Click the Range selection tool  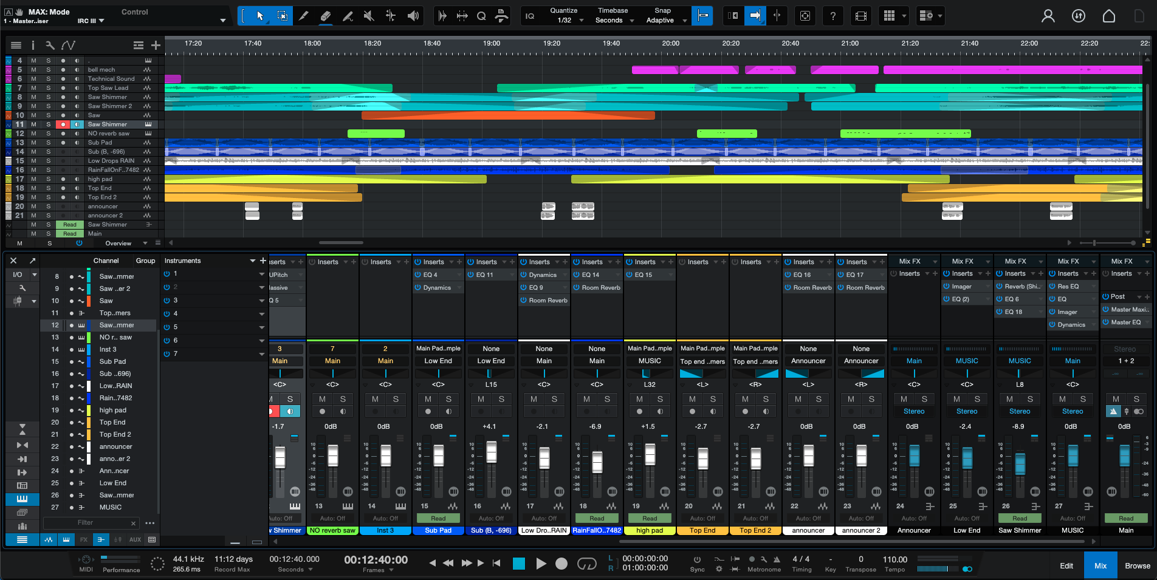tap(282, 16)
